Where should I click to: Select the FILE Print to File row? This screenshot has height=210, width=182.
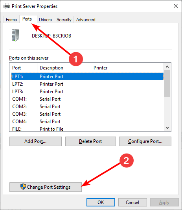[x=87, y=129]
